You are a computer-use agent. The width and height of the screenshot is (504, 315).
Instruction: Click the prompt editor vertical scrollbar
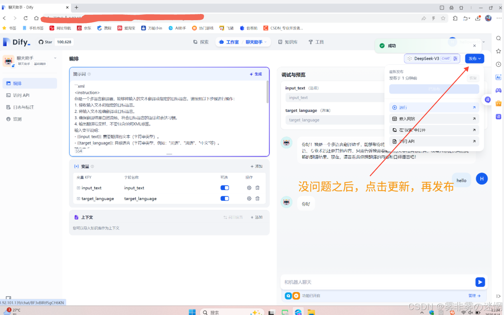[267, 92]
